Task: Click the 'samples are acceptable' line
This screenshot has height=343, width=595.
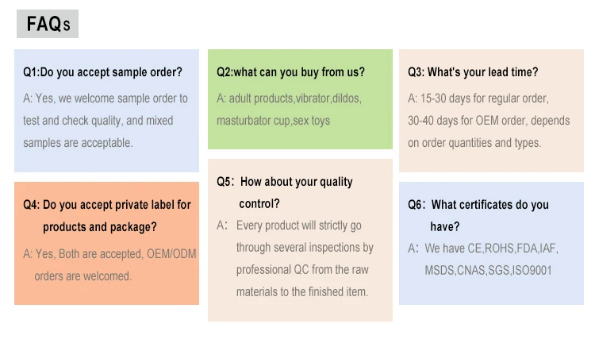Action: [78, 143]
